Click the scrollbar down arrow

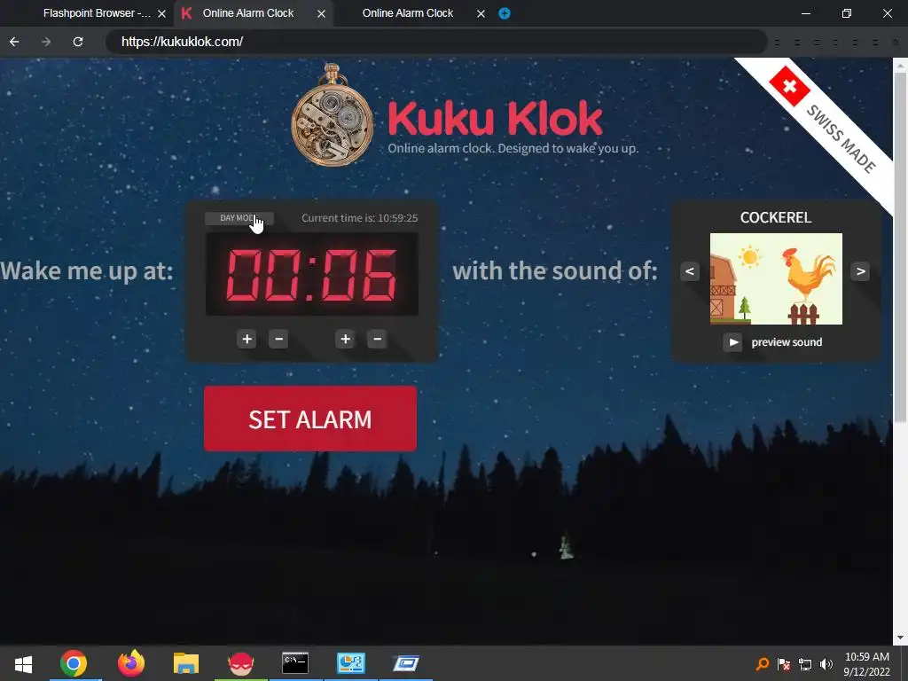900,638
